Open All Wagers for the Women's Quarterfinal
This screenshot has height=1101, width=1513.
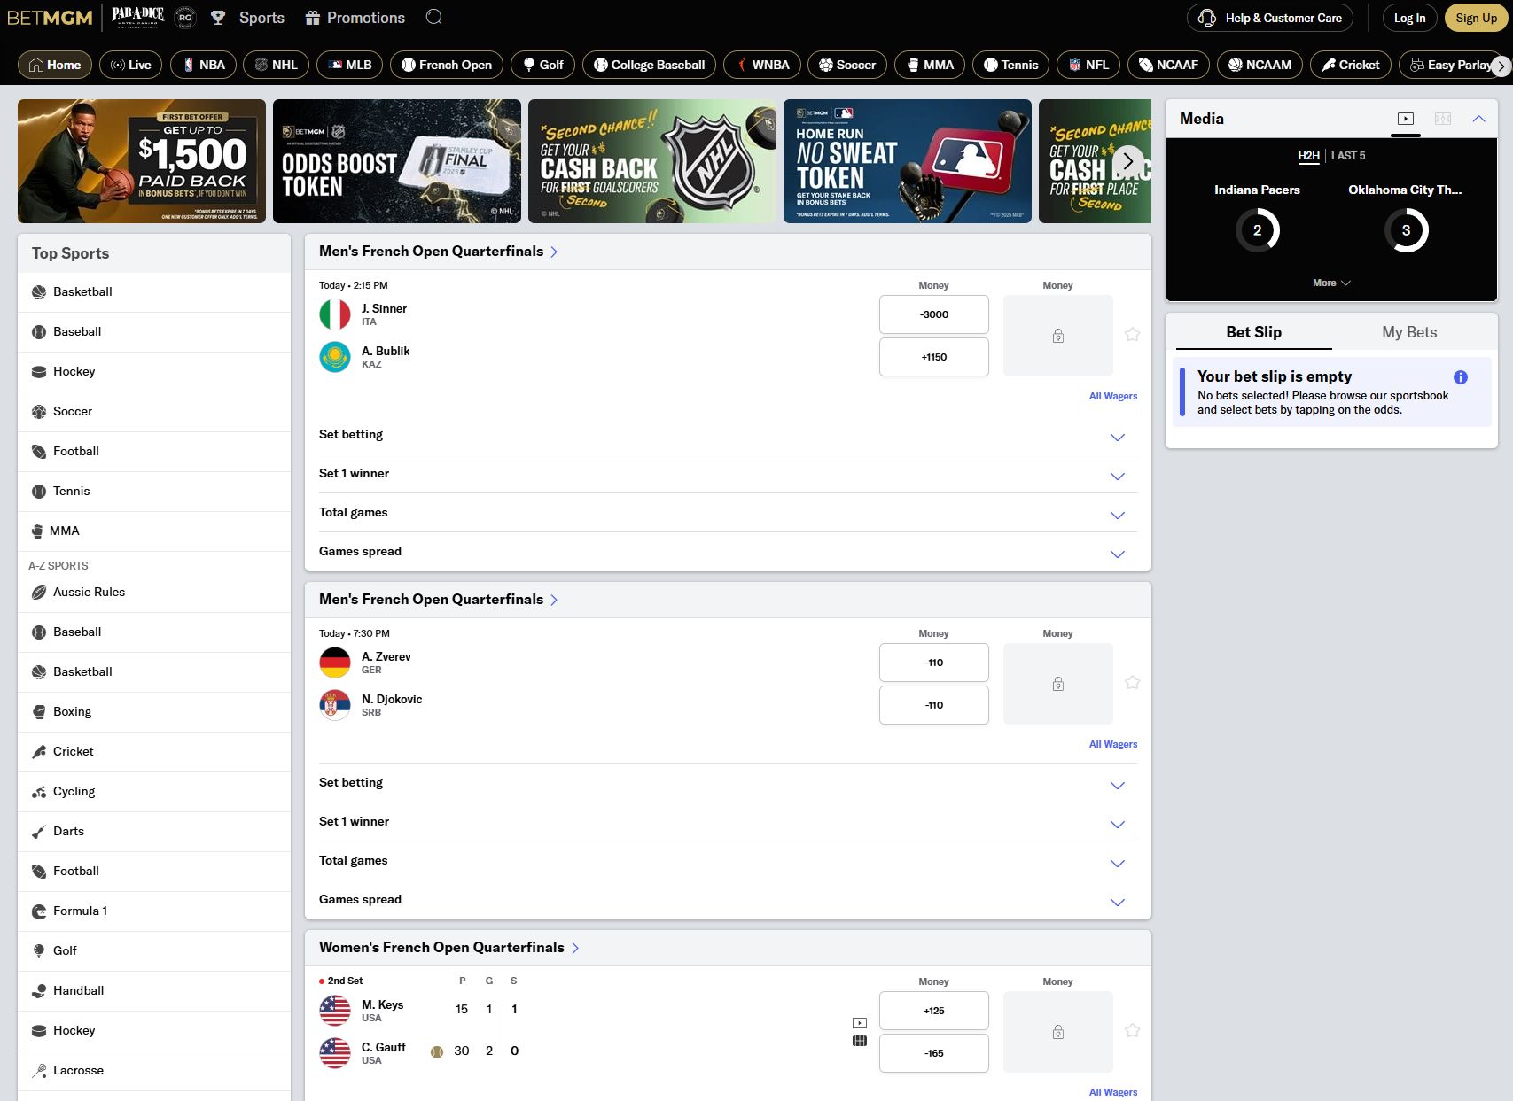[x=1112, y=1091]
